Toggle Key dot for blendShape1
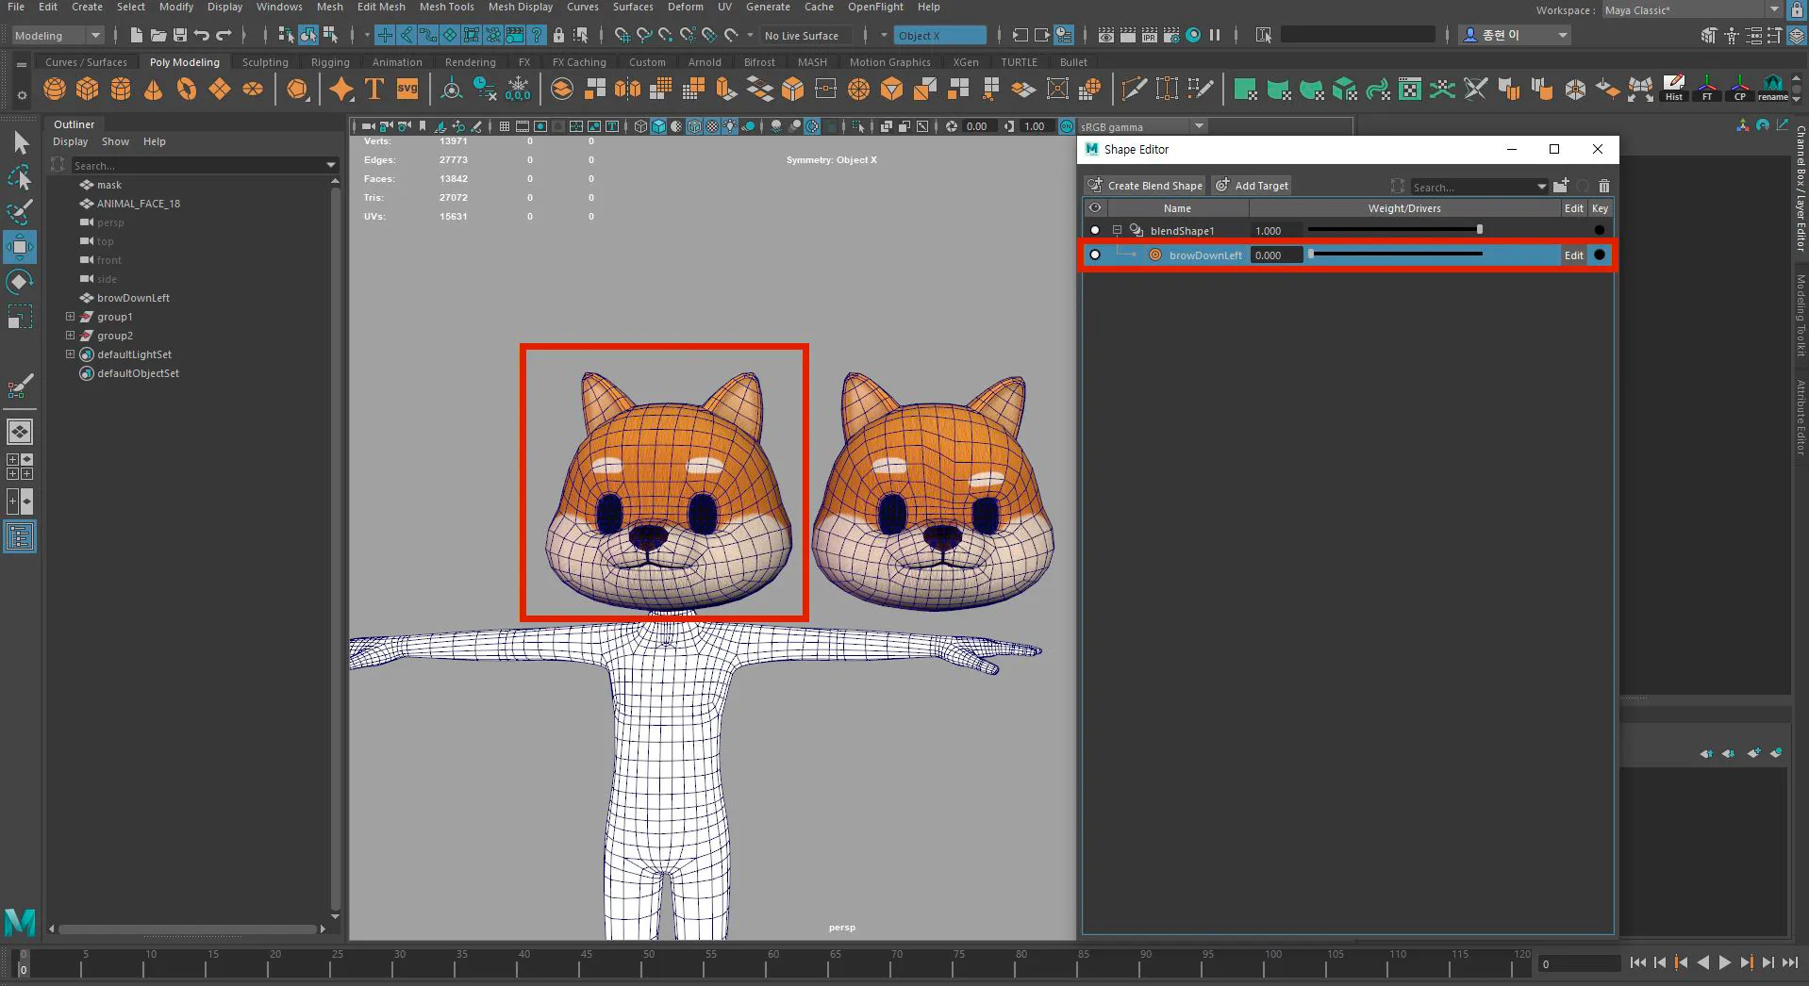The height and width of the screenshot is (986, 1809). pyautogui.click(x=1599, y=230)
